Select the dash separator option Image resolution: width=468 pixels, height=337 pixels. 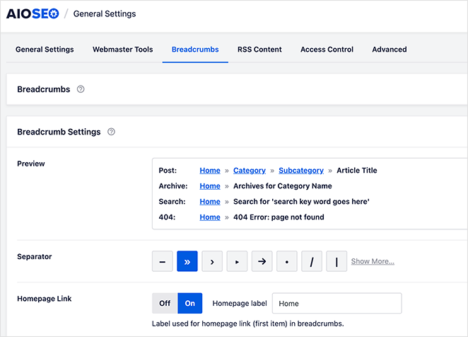pyautogui.click(x=163, y=261)
